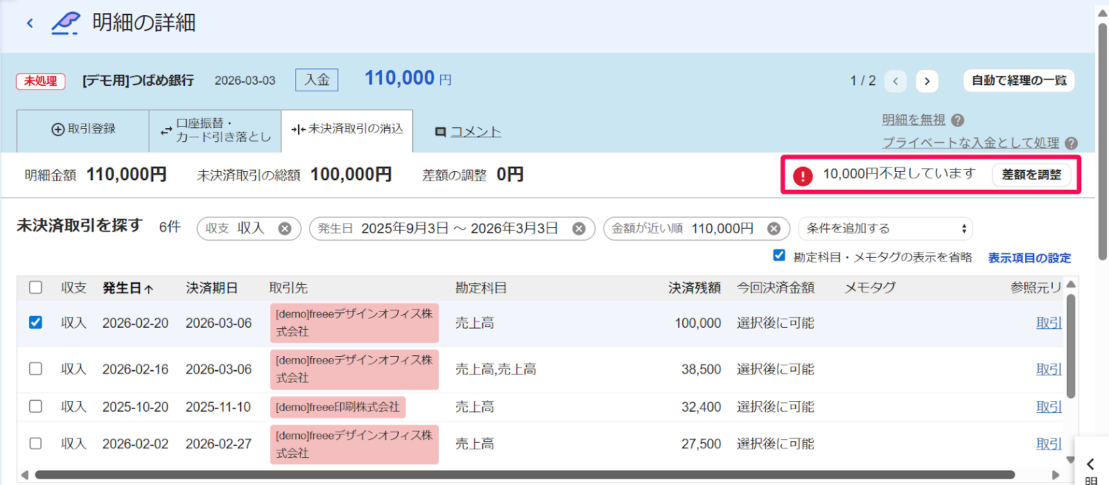Open help icon beside 明細を無視
The image size is (1109, 485).
coord(958,120)
